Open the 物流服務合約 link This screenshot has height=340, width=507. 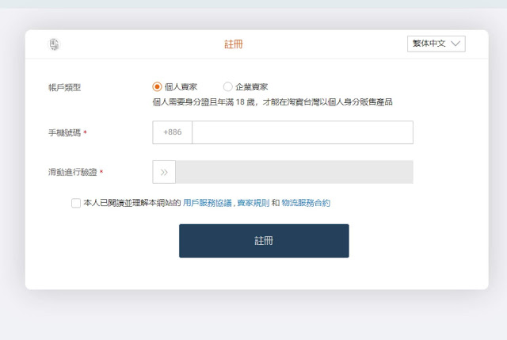[x=306, y=203]
